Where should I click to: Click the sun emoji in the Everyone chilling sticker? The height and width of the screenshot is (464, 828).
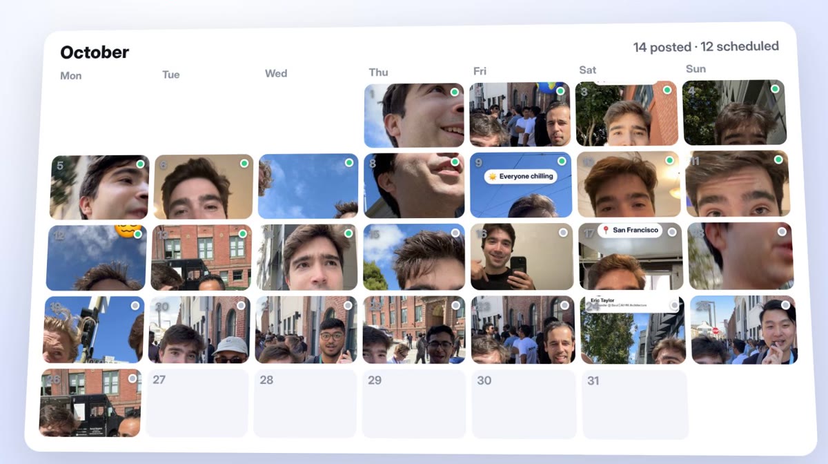point(493,177)
